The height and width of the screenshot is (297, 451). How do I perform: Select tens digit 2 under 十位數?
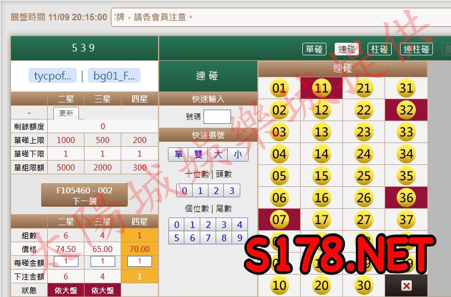point(216,191)
